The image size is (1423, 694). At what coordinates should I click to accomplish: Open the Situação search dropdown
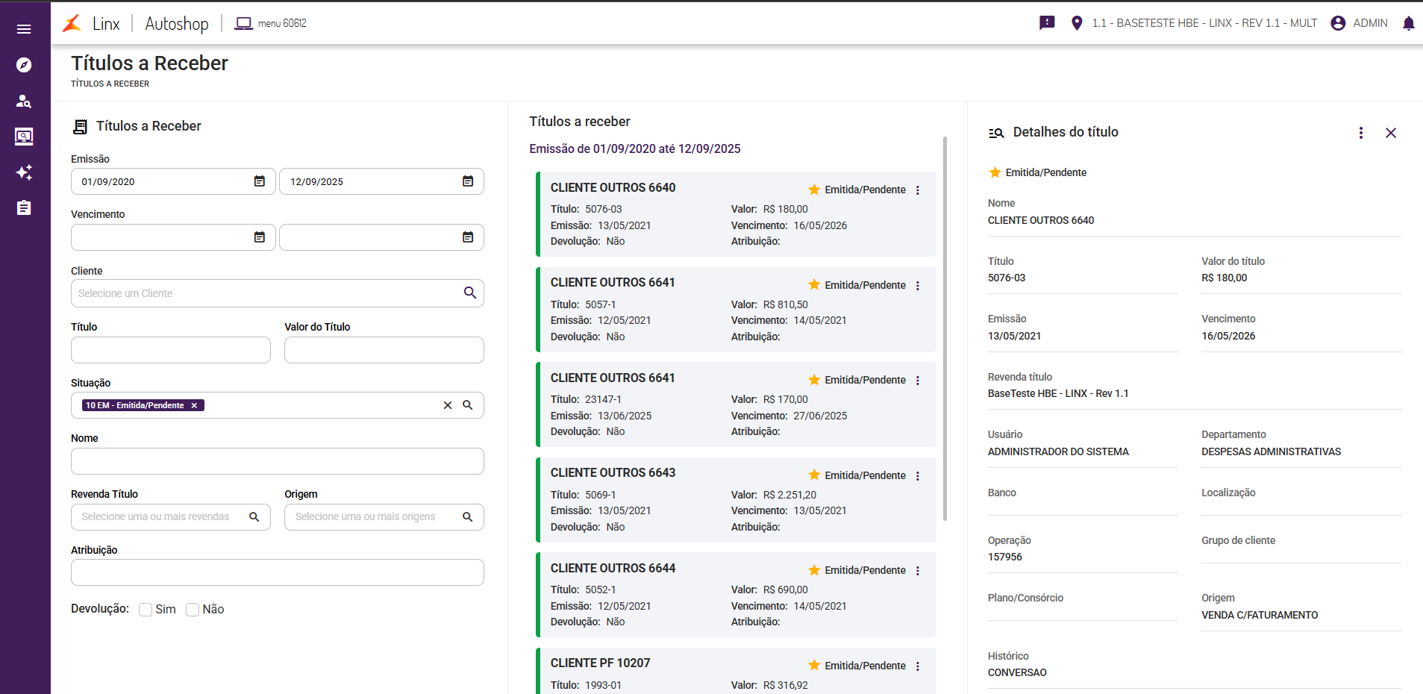(x=468, y=405)
